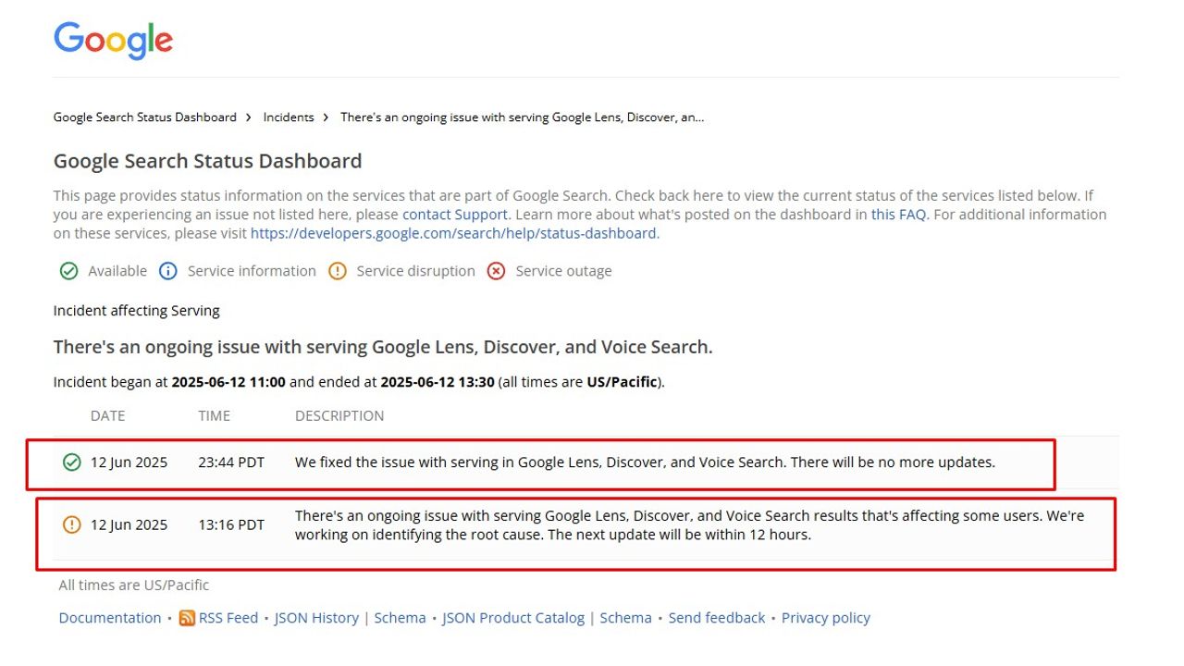Click the orange RSS feed icon
The height and width of the screenshot is (666, 1184).
pyautogui.click(x=187, y=618)
